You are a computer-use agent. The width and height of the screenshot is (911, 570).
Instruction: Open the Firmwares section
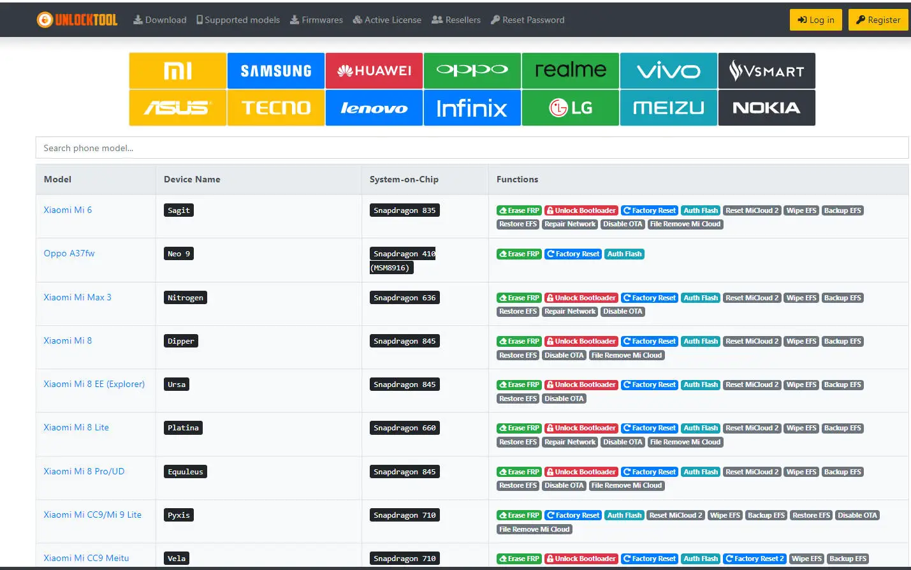316,20
